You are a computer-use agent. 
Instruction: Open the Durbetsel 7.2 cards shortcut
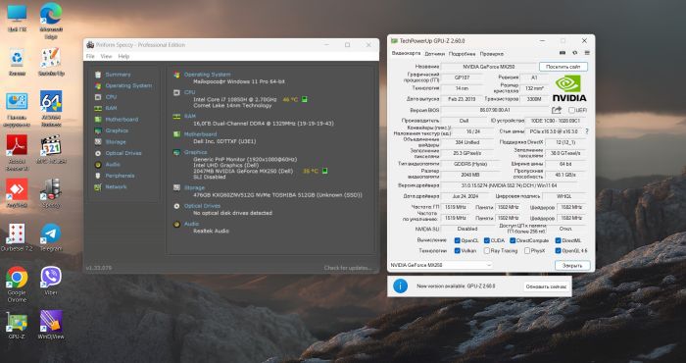click(x=17, y=236)
